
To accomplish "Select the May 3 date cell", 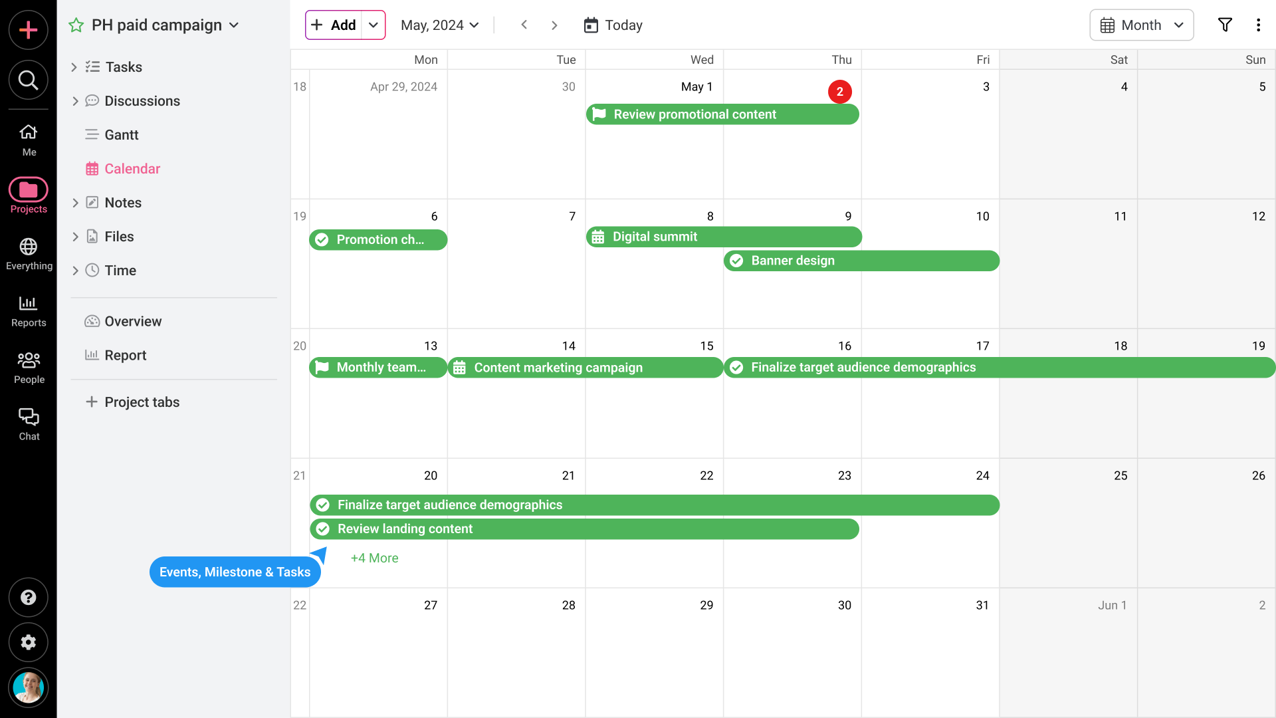I will point(930,134).
